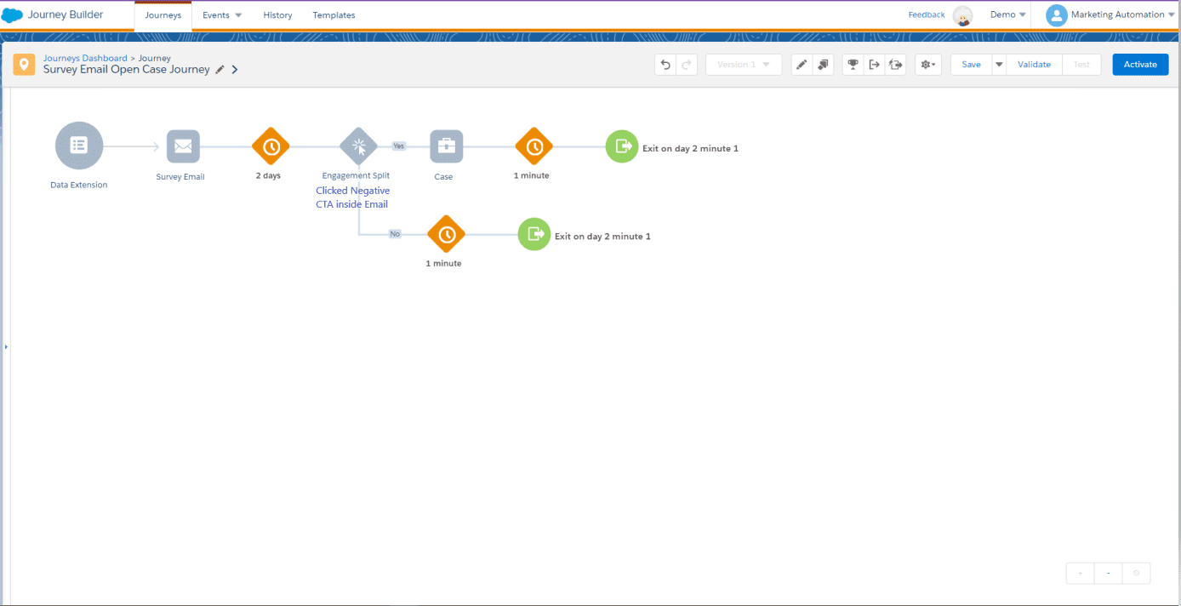
Task: Open the settings gear menu
Action: click(x=928, y=65)
